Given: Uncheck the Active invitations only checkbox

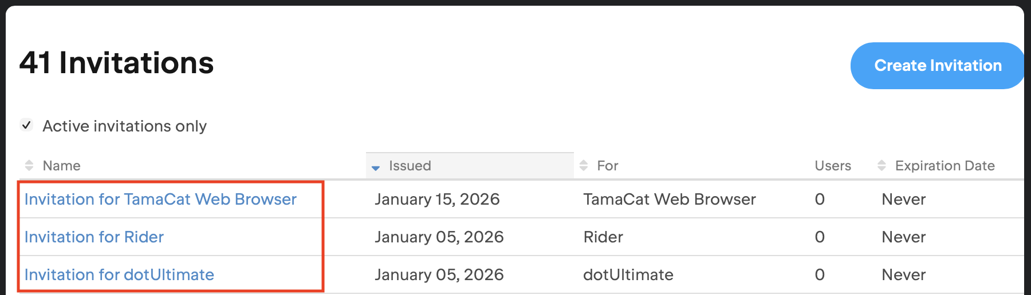Looking at the screenshot, I should 26,125.
